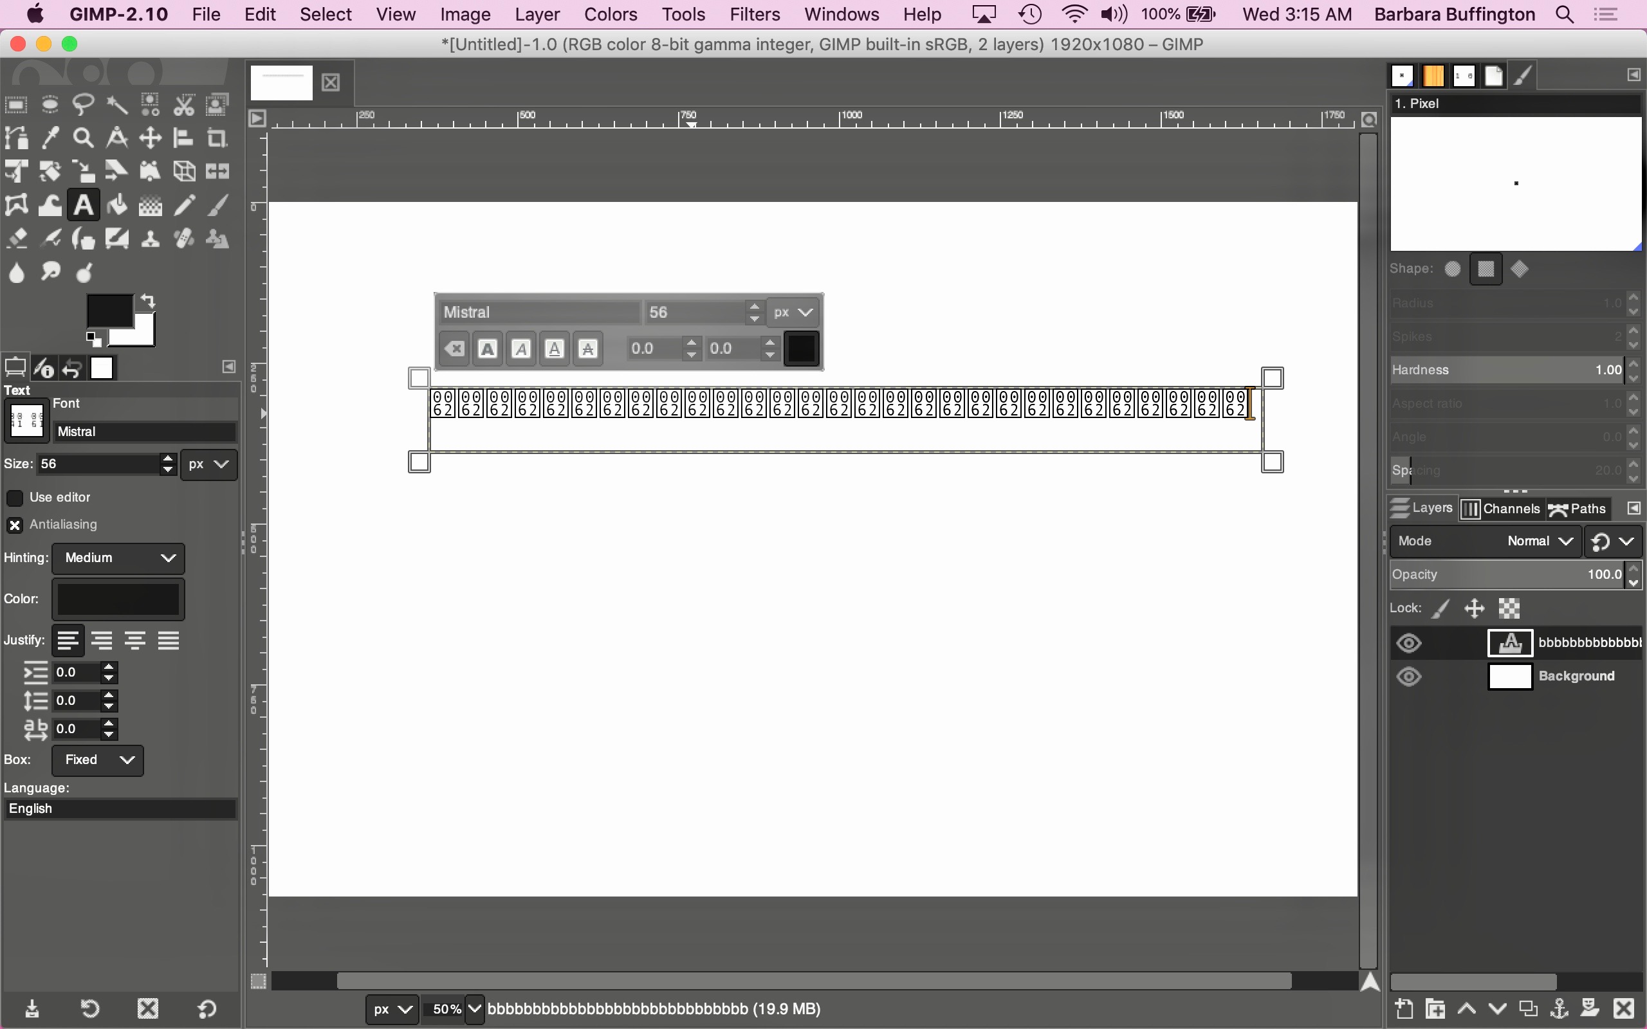The width and height of the screenshot is (1647, 1029).
Task: Open the Box Fixed dropdown
Action: click(97, 760)
